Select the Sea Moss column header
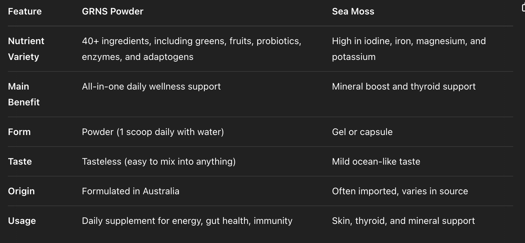Screen dimensions: 525x243 click(x=353, y=12)
